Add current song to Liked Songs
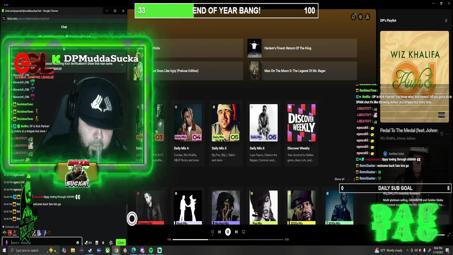This screenshot has height=255, width=453. (442, 134)
